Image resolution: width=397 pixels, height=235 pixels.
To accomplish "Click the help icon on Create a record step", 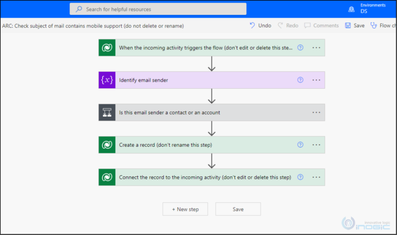I will pyautogui.click(x=300, y=145).
